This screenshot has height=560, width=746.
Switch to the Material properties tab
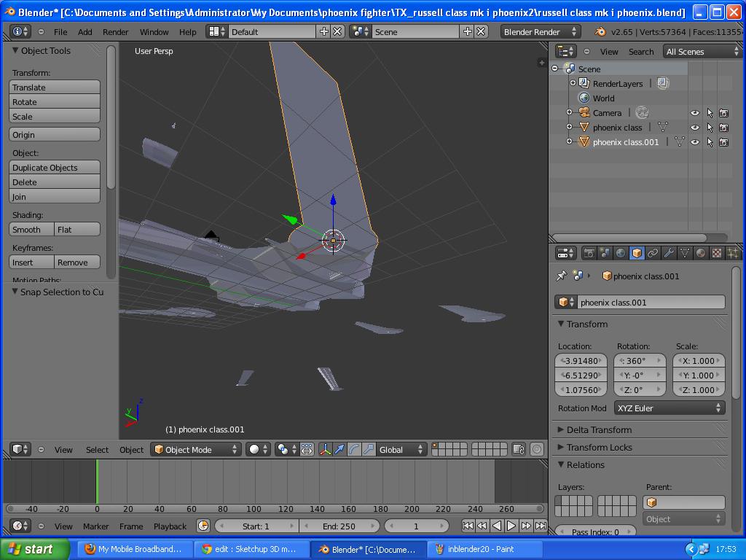pyautogui.click(x=700, y=253)
